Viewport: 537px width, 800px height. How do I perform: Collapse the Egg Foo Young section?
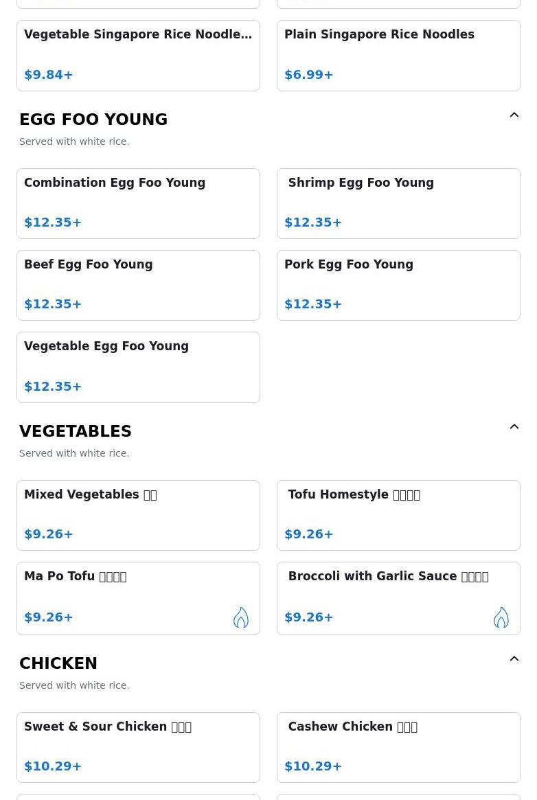click(514, 115)
